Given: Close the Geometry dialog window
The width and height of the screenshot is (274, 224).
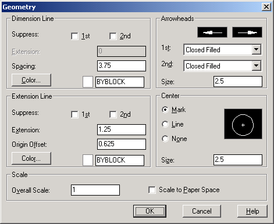Looking at the screenshot, I should 266,7.
